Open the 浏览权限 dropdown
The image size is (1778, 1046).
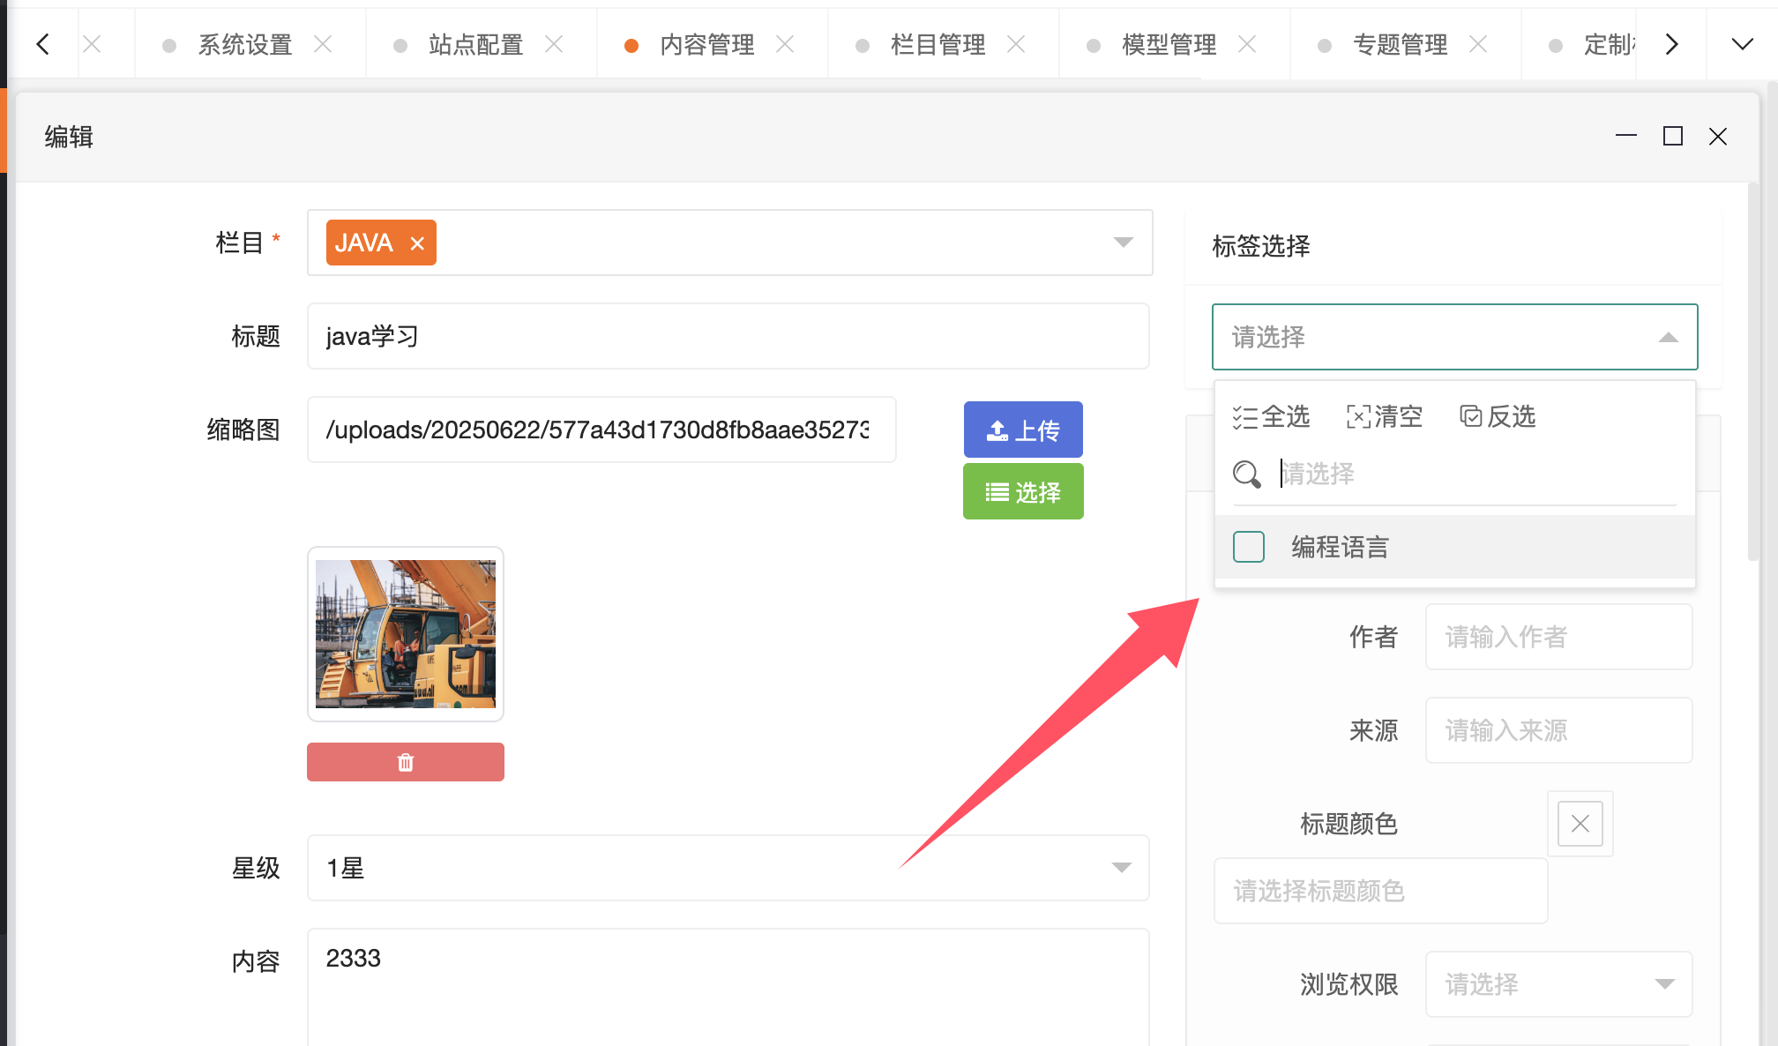pyautogui.click(x=1558, y=984)
